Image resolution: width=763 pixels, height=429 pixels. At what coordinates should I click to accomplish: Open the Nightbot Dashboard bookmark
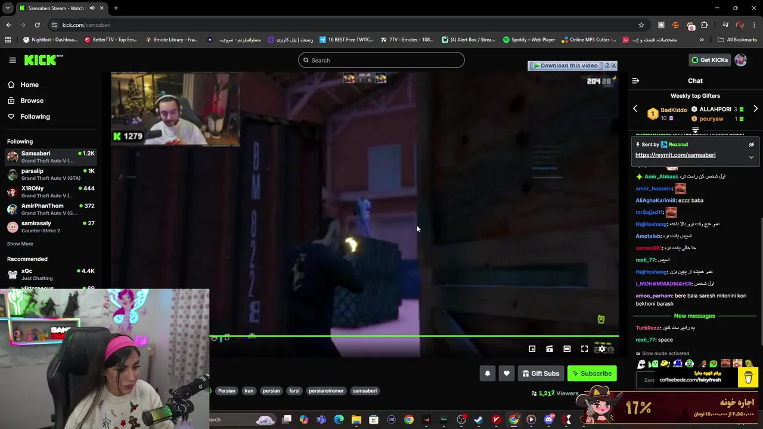click(x=49, y=40)
